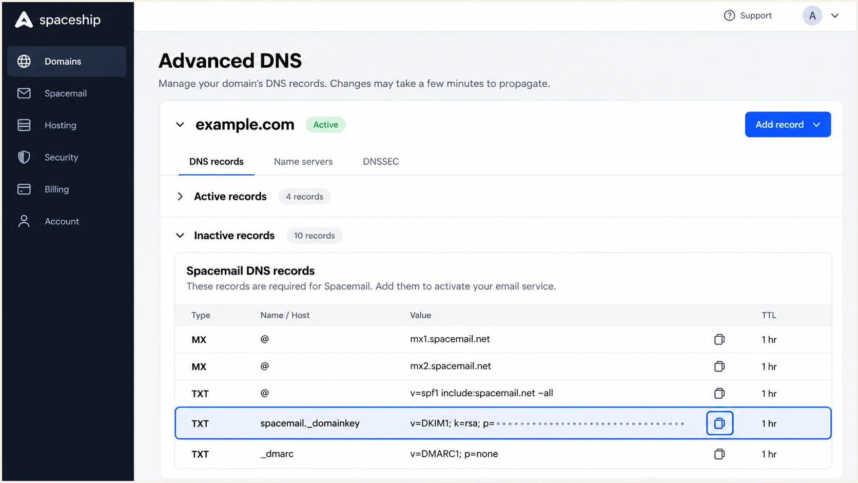Click the Value column header
This screenshot has width=858, height=483.
click(x=420, y=315)
